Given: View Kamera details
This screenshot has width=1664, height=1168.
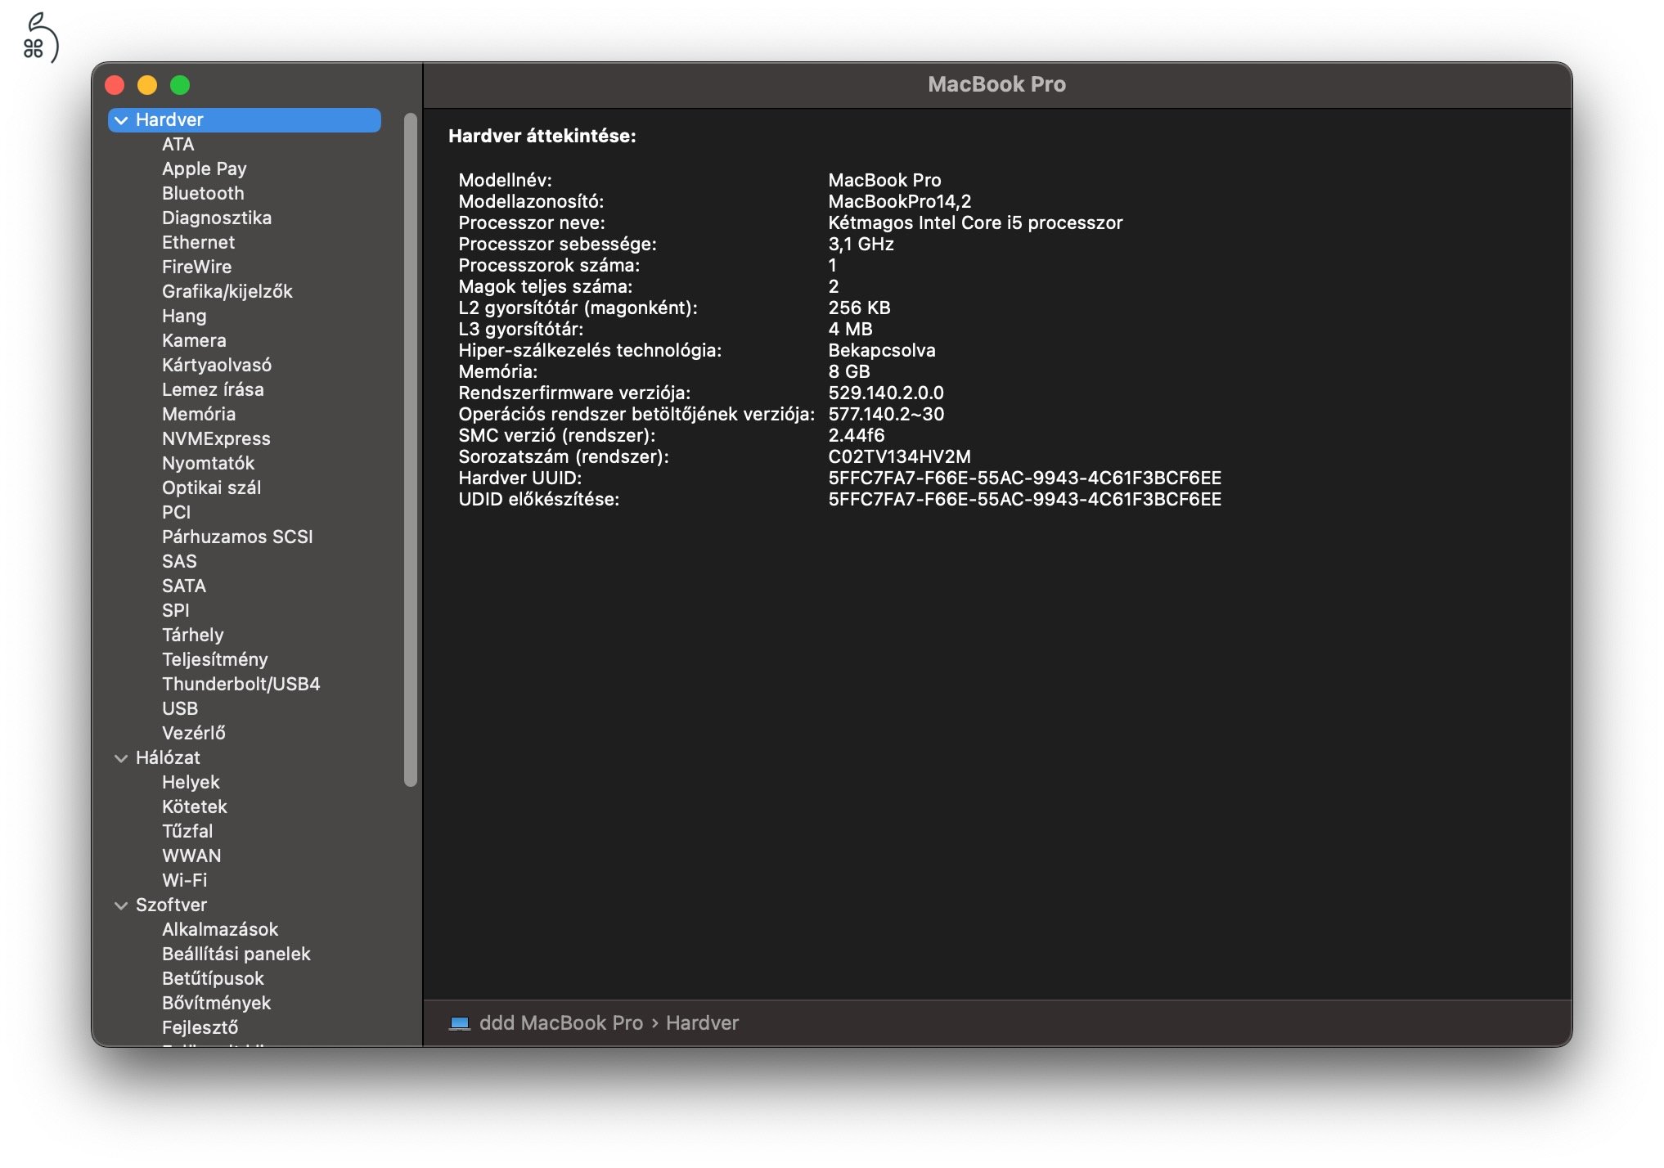Looking at the screenshot, I should [x=194, y=340].
